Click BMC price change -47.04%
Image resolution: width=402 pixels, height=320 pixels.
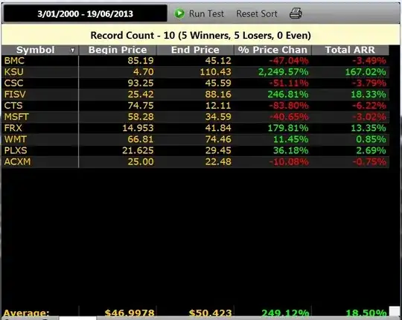289,61
